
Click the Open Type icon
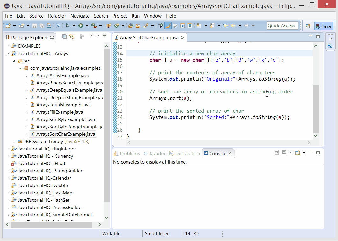(131, 26)
